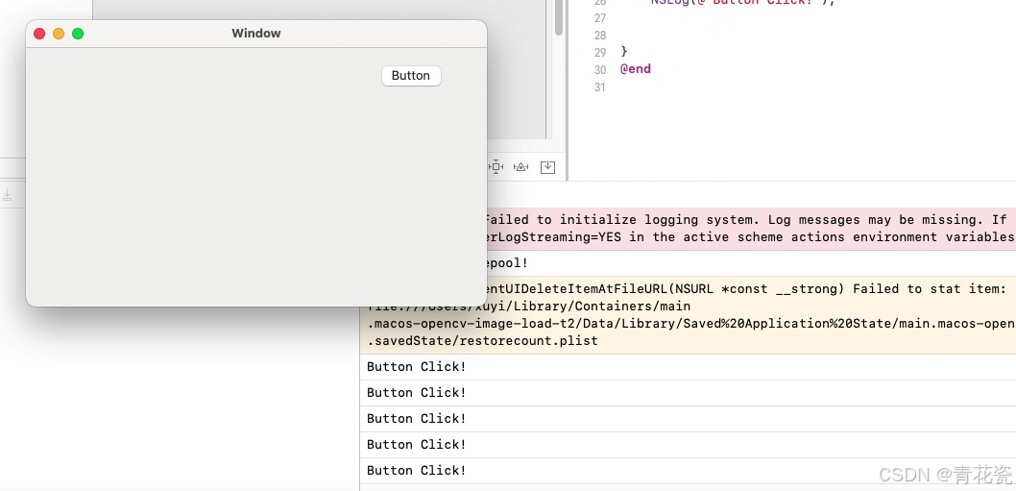
Task: Click the restorecount.plist path line in console
Action: 482,340
